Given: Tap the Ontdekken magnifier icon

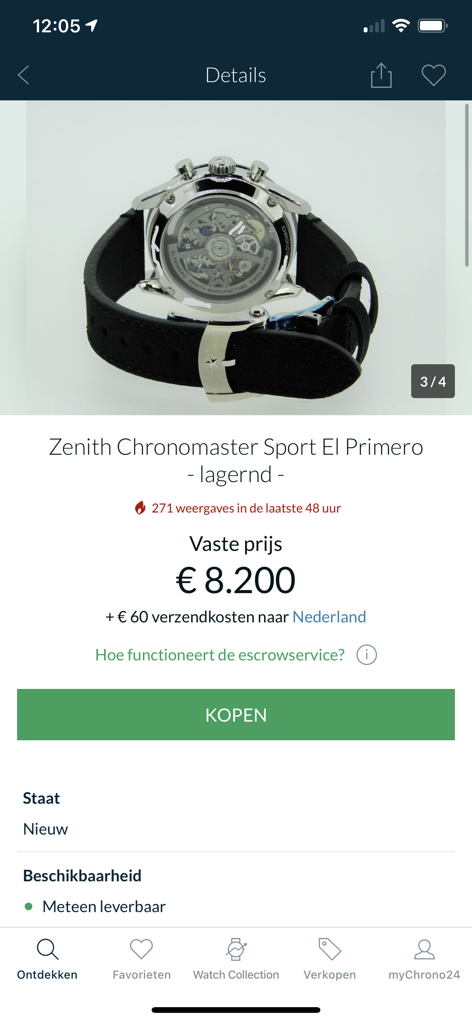Looking at the screenshot, I should pos(47,949).
